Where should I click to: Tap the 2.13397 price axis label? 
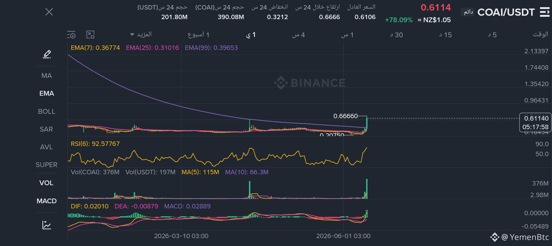point(536,51)
